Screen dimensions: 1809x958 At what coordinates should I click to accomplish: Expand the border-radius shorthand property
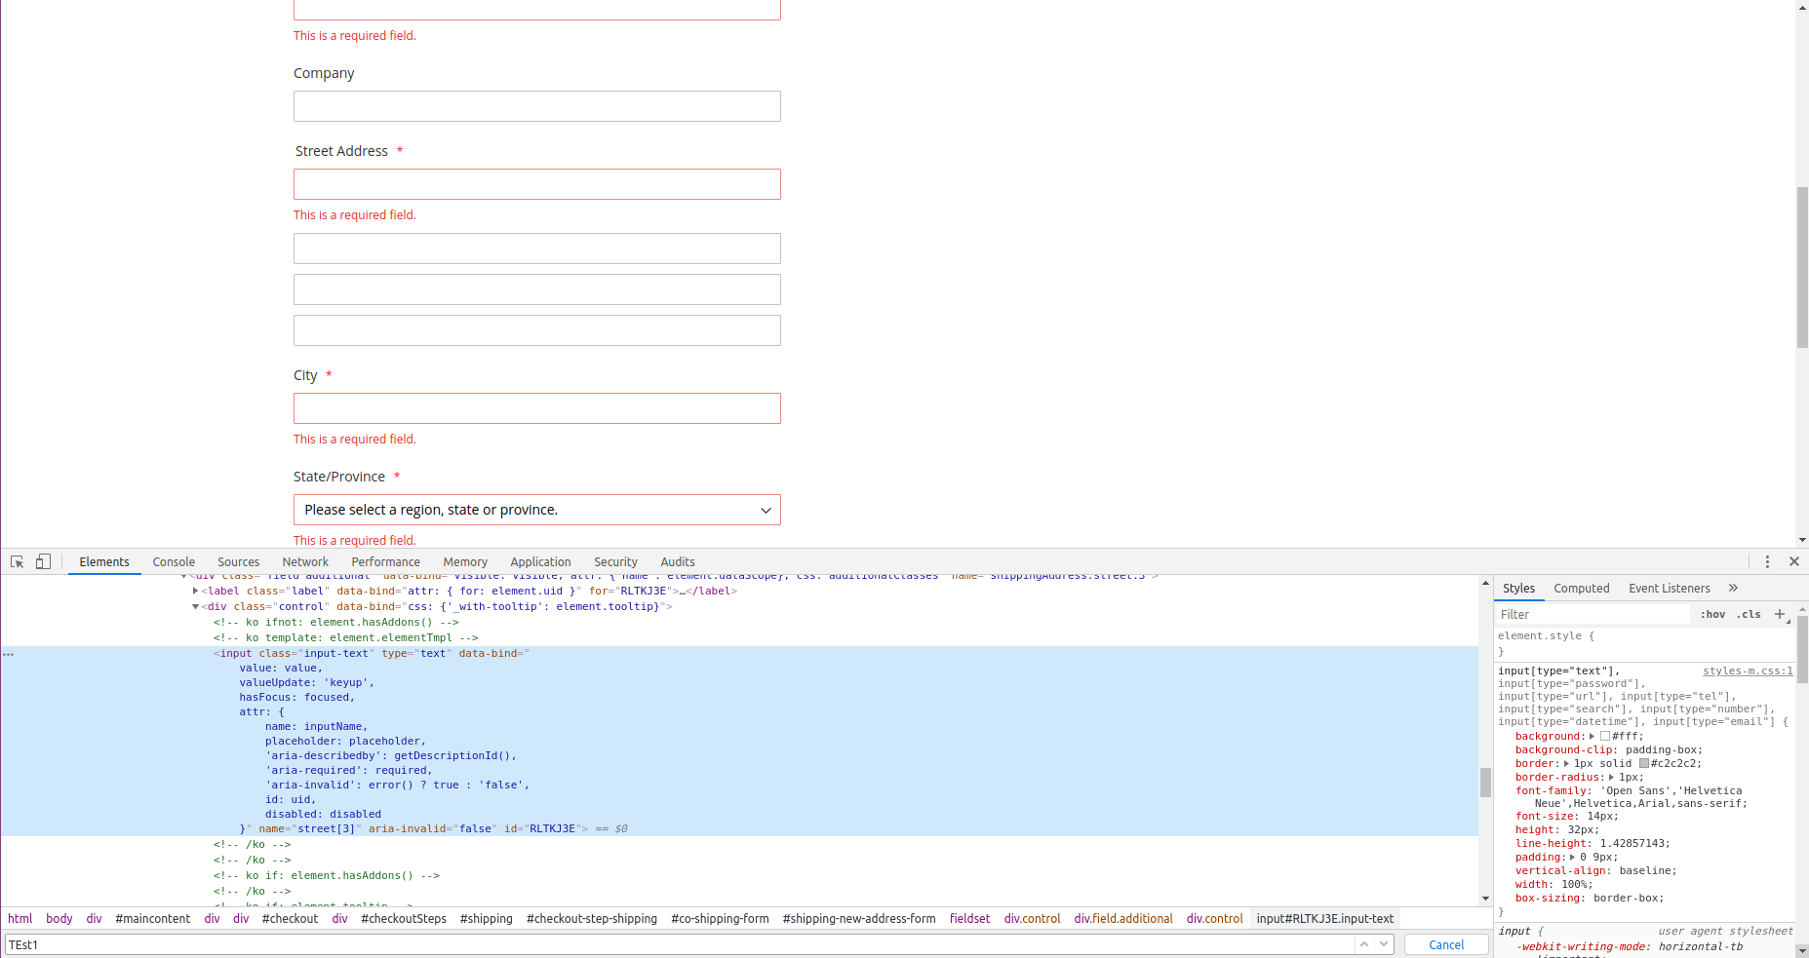pyautogui.click(x=1611, y=777)
